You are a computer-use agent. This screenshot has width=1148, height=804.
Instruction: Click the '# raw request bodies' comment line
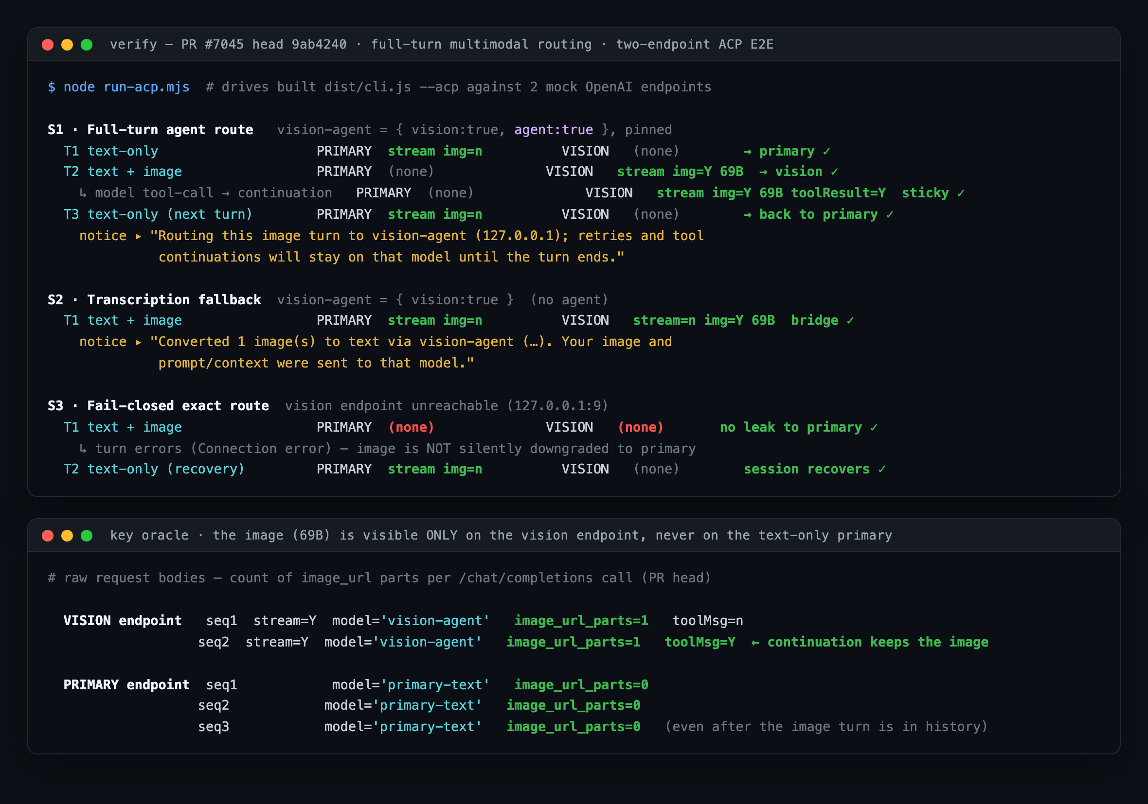tap(379, 577)
